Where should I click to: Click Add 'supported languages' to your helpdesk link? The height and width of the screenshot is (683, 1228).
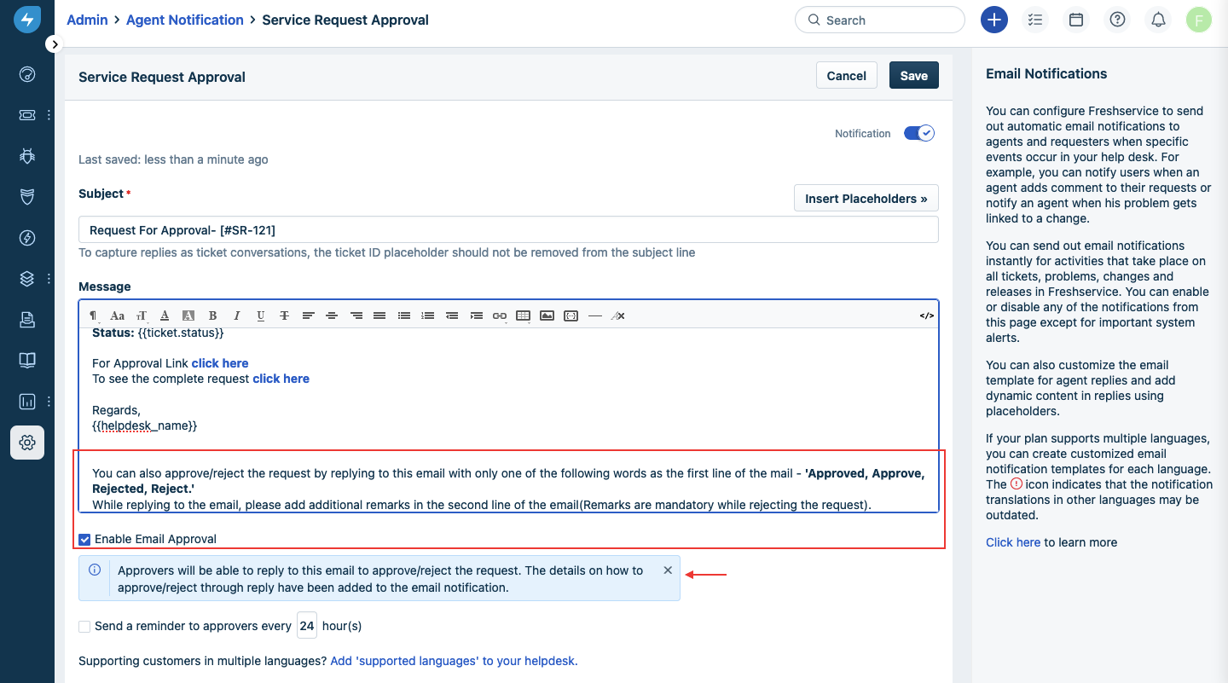coord(453,661)
